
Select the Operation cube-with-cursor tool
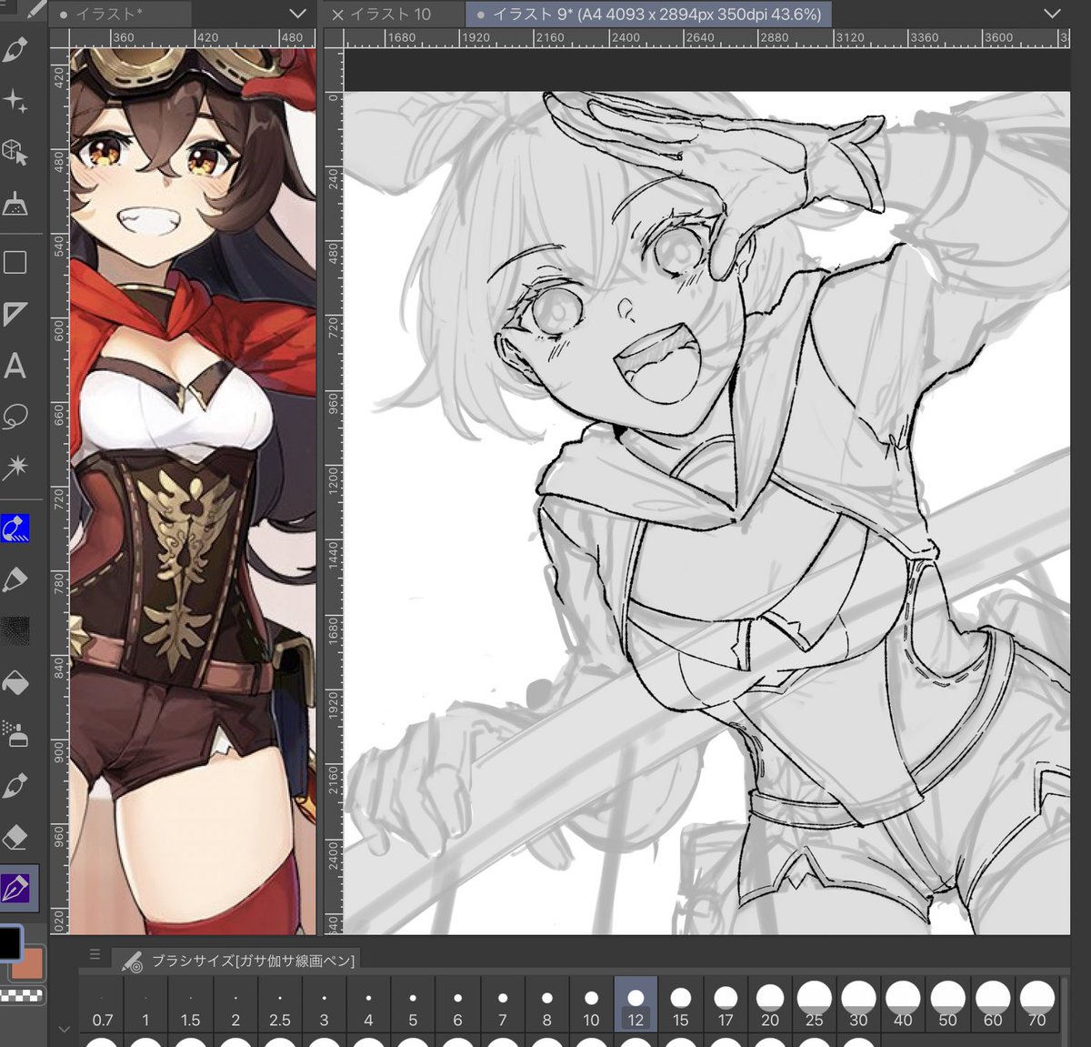[15, 152]
